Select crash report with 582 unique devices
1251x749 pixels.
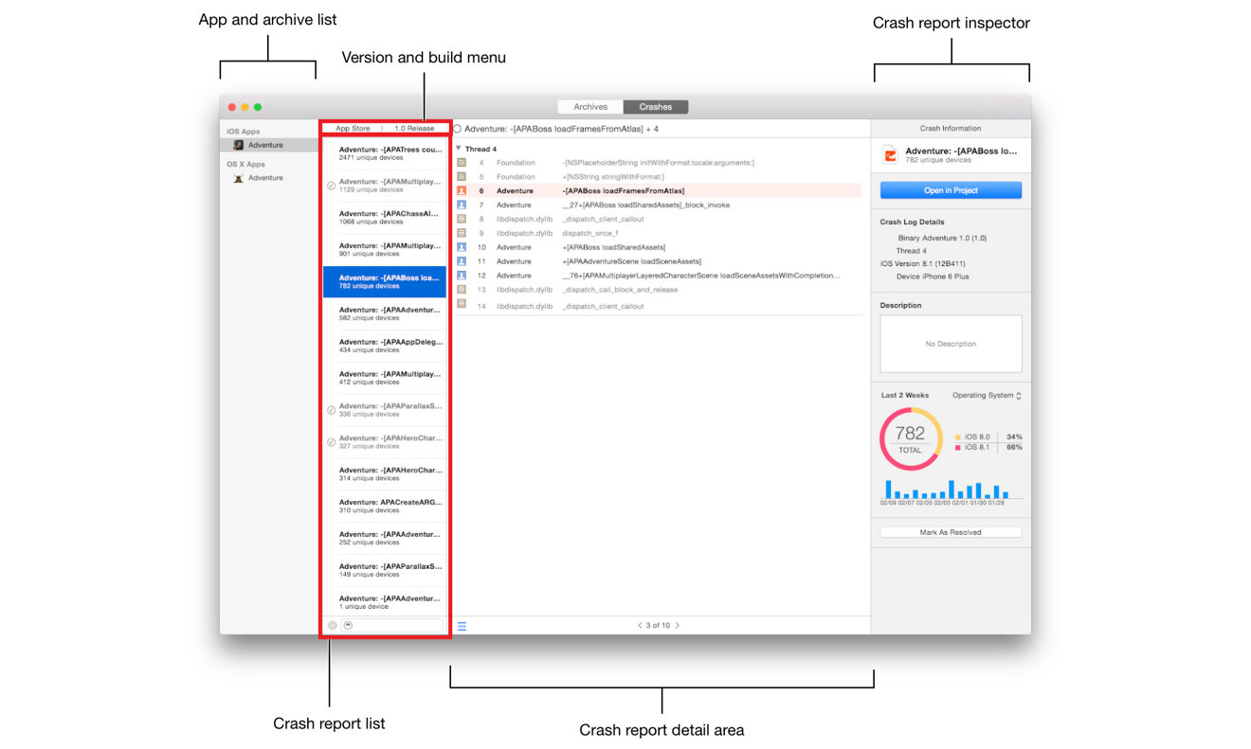(384, 314)
